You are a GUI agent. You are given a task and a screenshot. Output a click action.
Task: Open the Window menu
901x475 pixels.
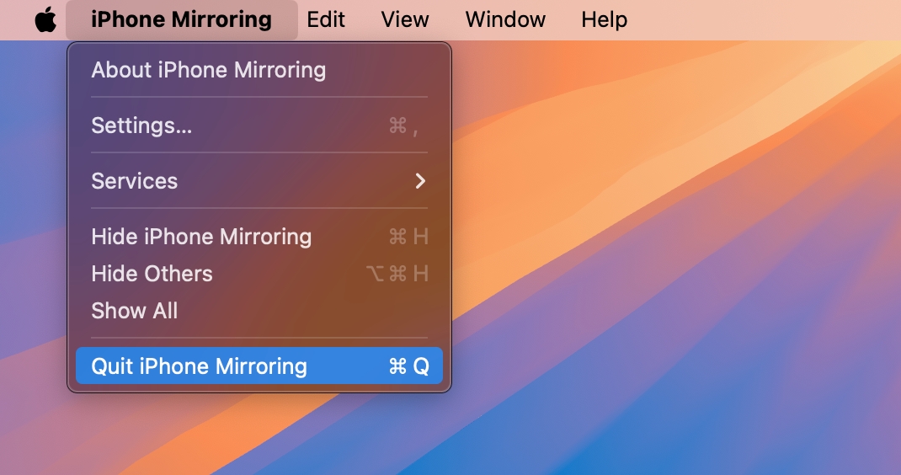pos(505,19)
